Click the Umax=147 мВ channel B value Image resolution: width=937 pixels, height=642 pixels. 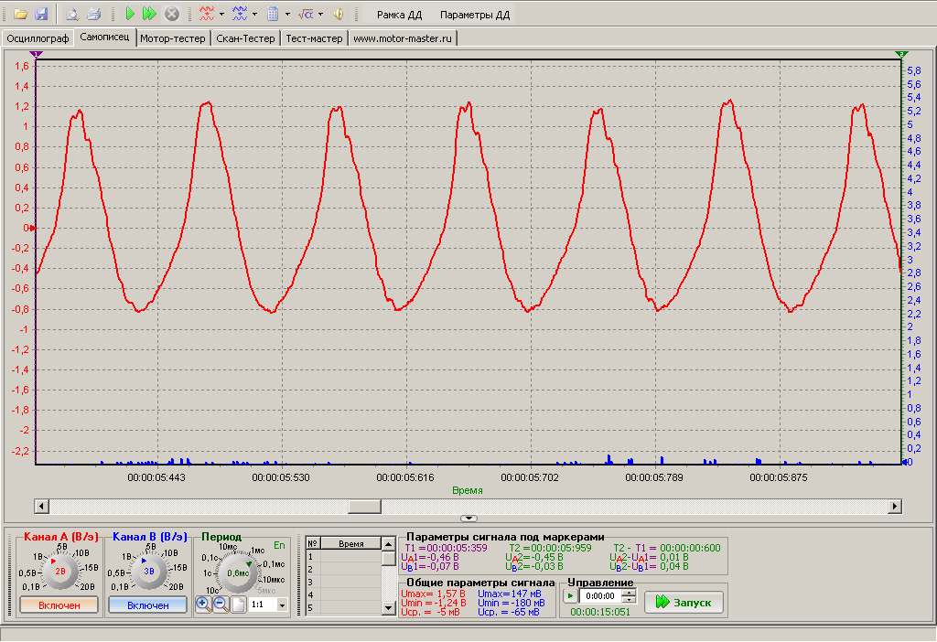[510, 594]
